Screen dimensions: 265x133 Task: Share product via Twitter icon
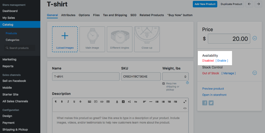click(211, 103)
